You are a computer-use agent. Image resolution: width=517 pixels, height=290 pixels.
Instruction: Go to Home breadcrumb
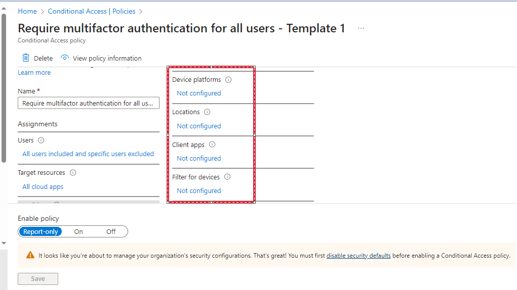point(27,11)
